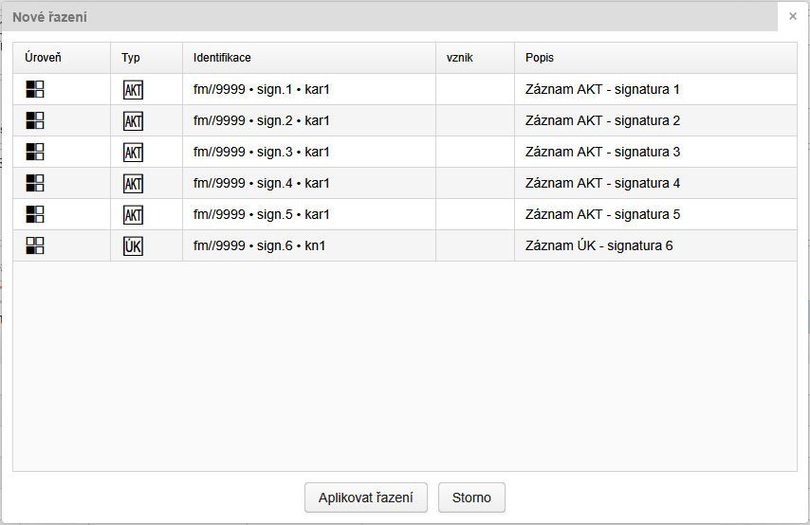Click the AKT type icon for sign.1

click(133, 90)
